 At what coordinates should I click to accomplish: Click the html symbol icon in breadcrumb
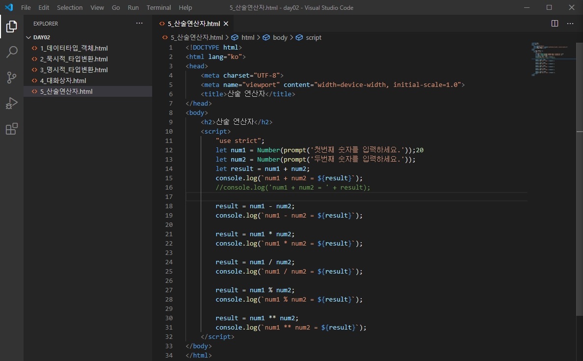coord(235,38)
